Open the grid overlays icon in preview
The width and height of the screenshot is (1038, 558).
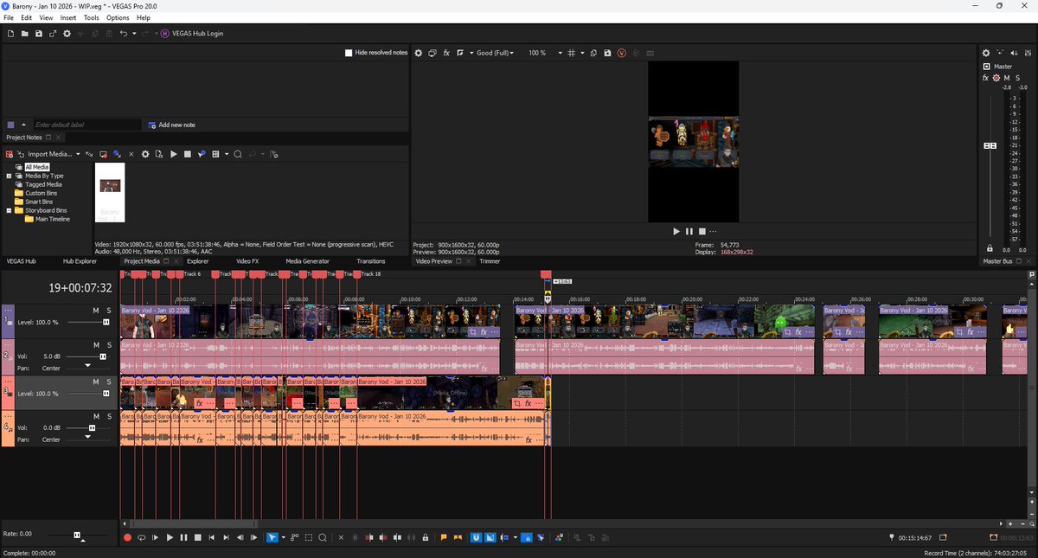(571, 53)
